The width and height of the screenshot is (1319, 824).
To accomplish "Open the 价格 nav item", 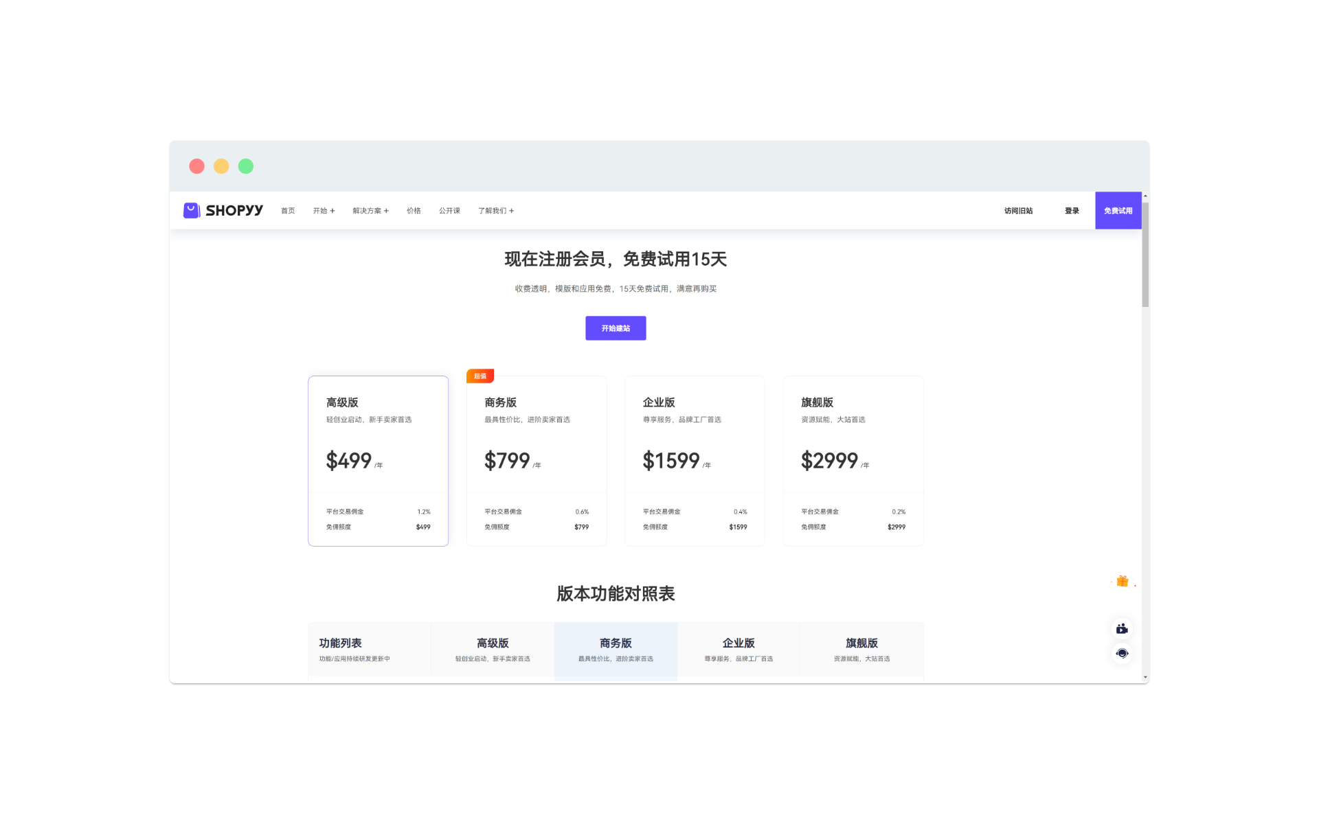I will (414, 211).
